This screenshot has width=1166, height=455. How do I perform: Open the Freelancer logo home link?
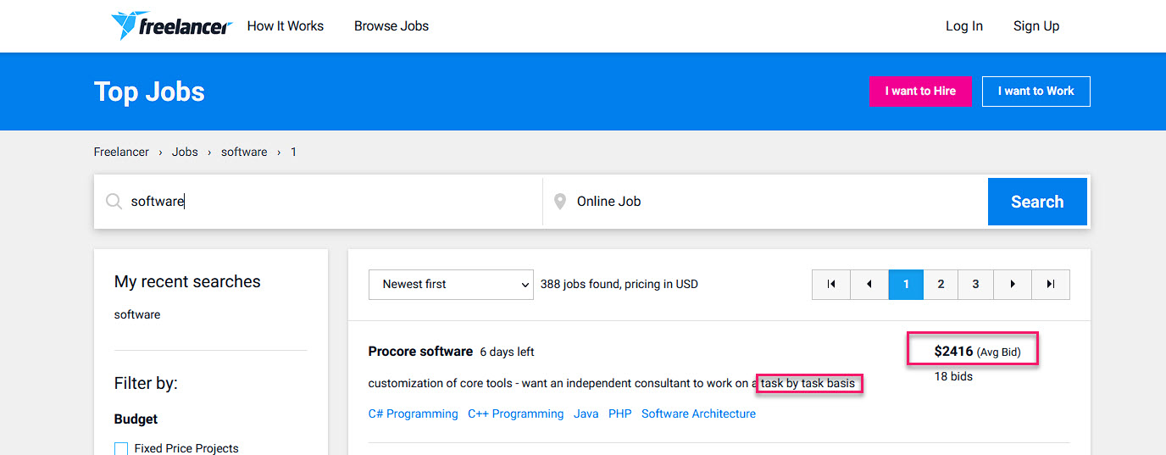pos(171,25)
